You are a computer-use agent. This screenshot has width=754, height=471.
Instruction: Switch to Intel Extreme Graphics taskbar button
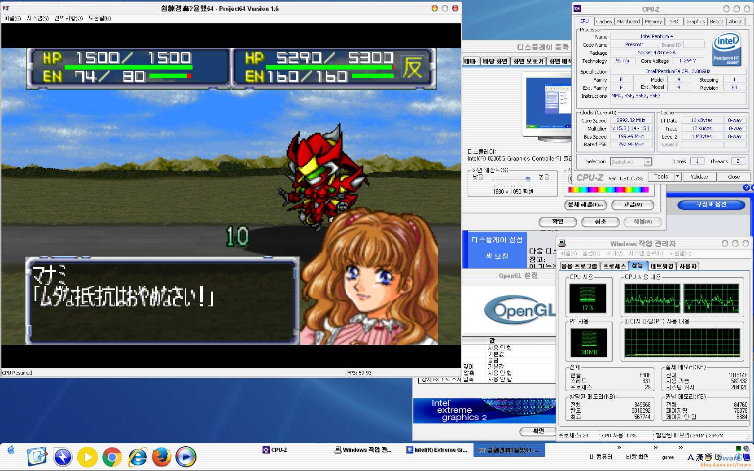click(437, 450)
